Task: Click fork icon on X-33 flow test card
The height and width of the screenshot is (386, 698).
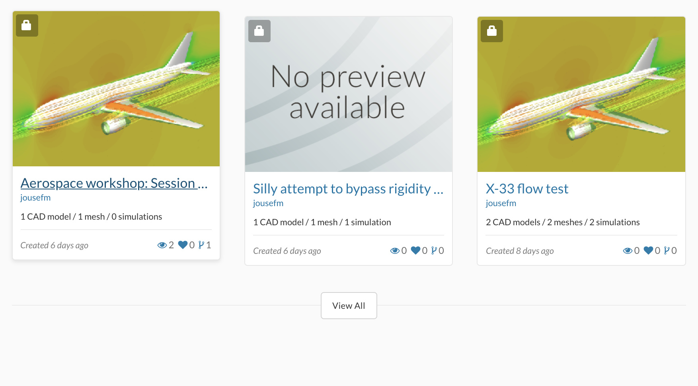Action: tap(667, 251)
